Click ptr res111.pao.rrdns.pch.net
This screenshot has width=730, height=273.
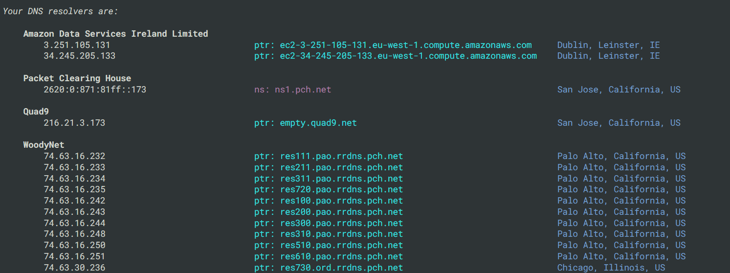tap(329, 157)
